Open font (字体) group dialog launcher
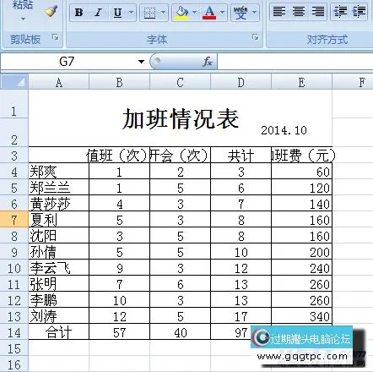 click(255, 37)
